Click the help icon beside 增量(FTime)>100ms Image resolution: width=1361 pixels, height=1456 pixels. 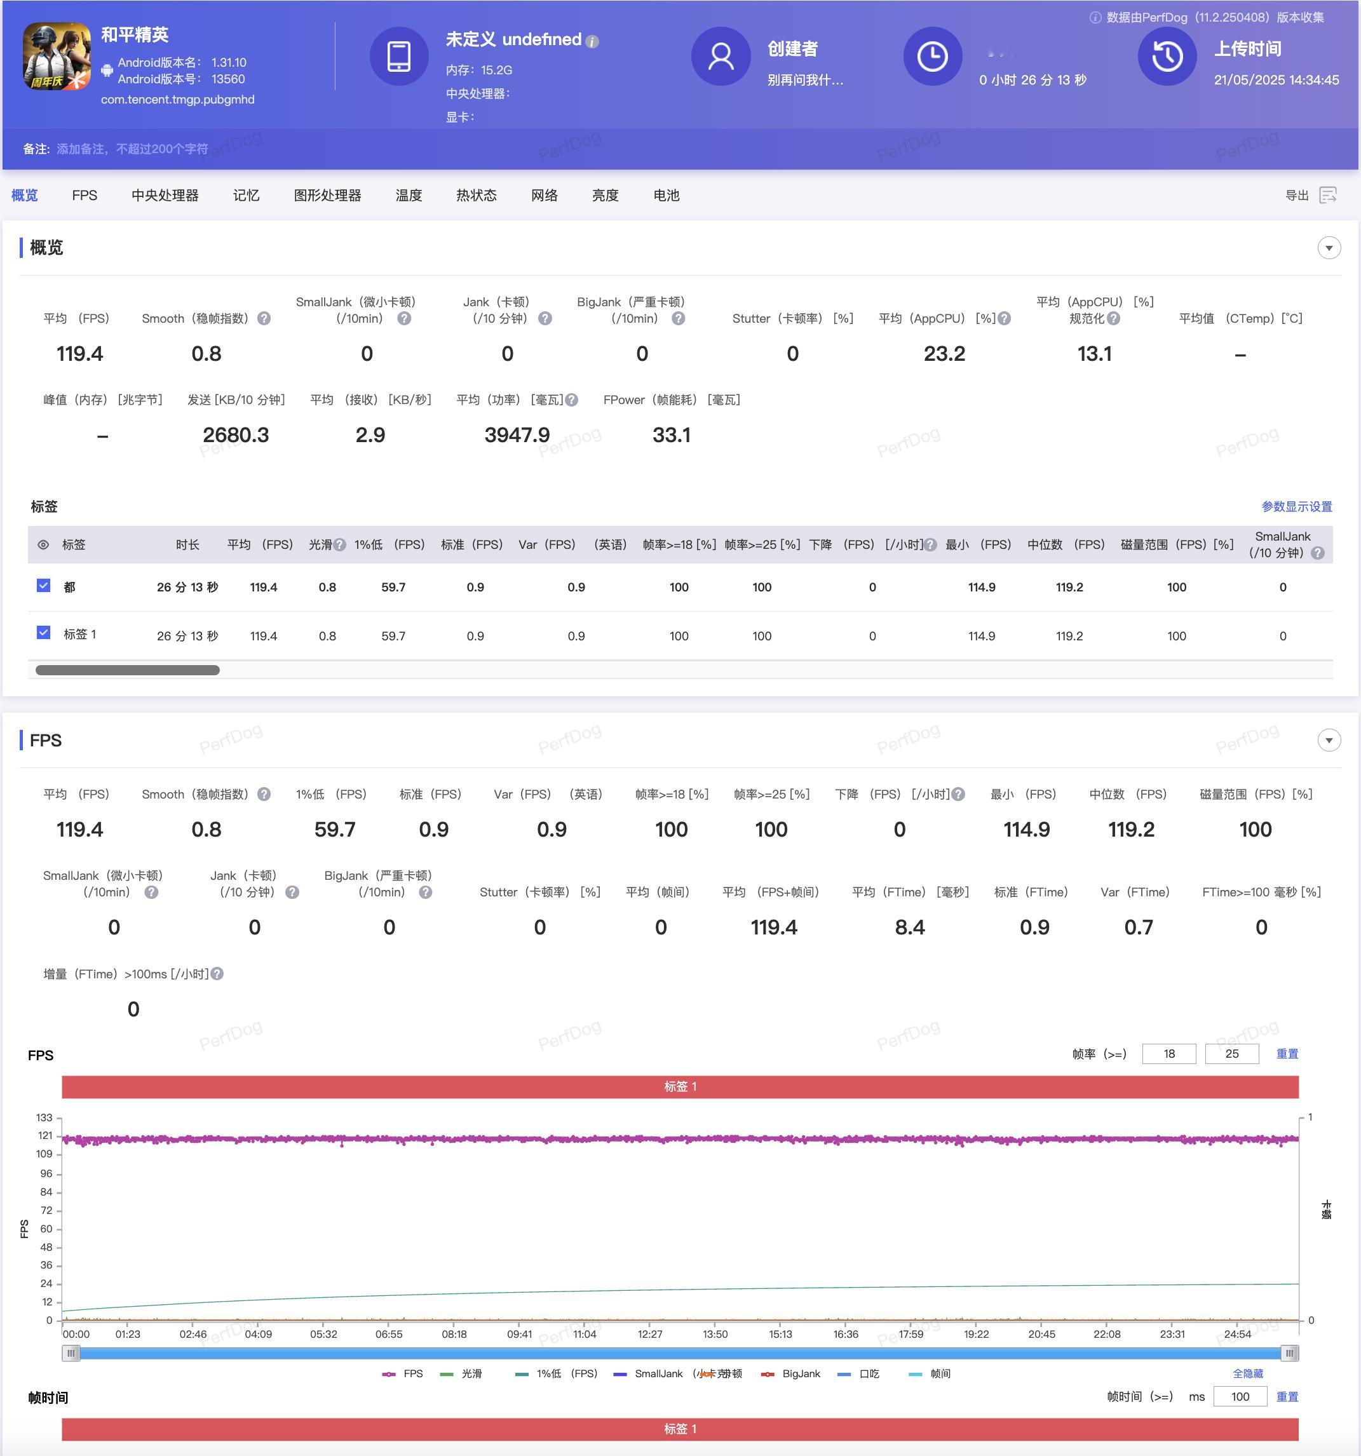(x=217, y=974)
